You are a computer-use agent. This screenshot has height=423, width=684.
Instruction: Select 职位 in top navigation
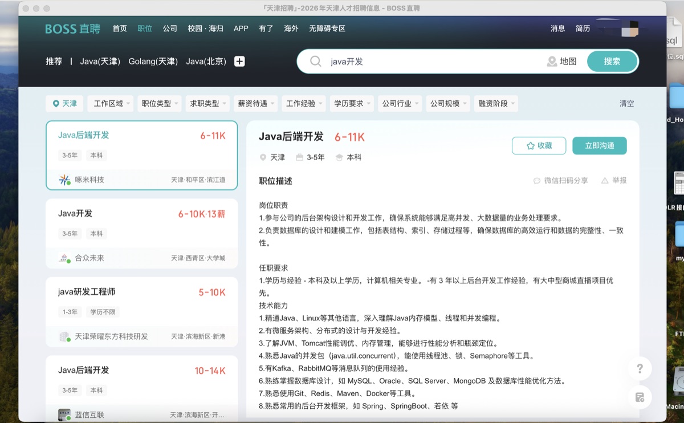(145, 29)
